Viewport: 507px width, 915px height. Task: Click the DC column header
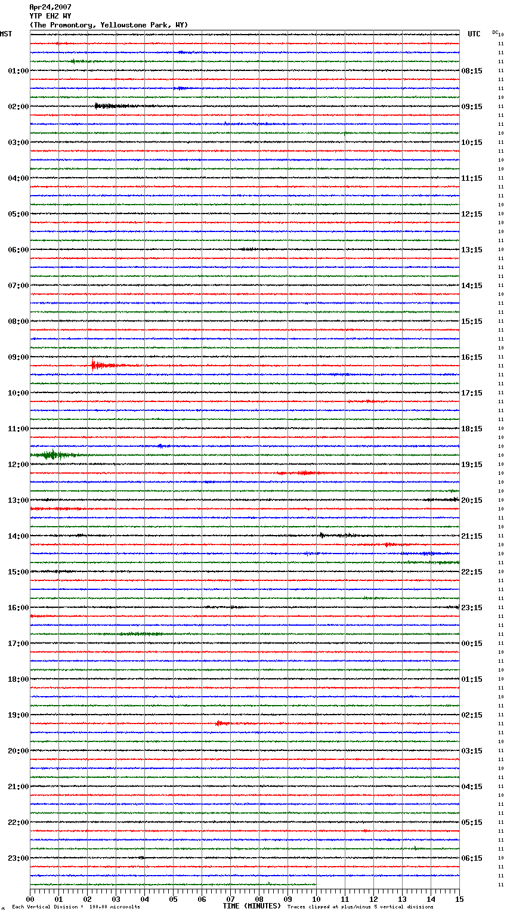[x=495, y=32]
